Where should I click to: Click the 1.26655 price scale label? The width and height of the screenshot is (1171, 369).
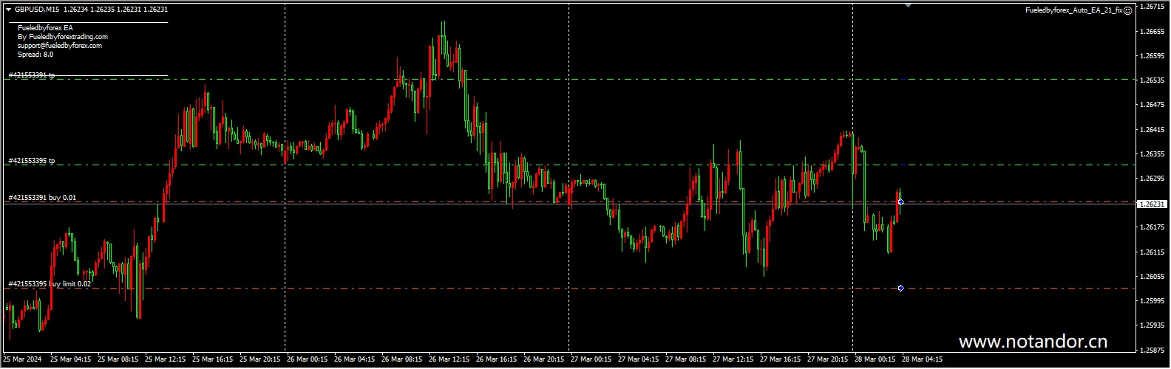[x=1153, y=31]
